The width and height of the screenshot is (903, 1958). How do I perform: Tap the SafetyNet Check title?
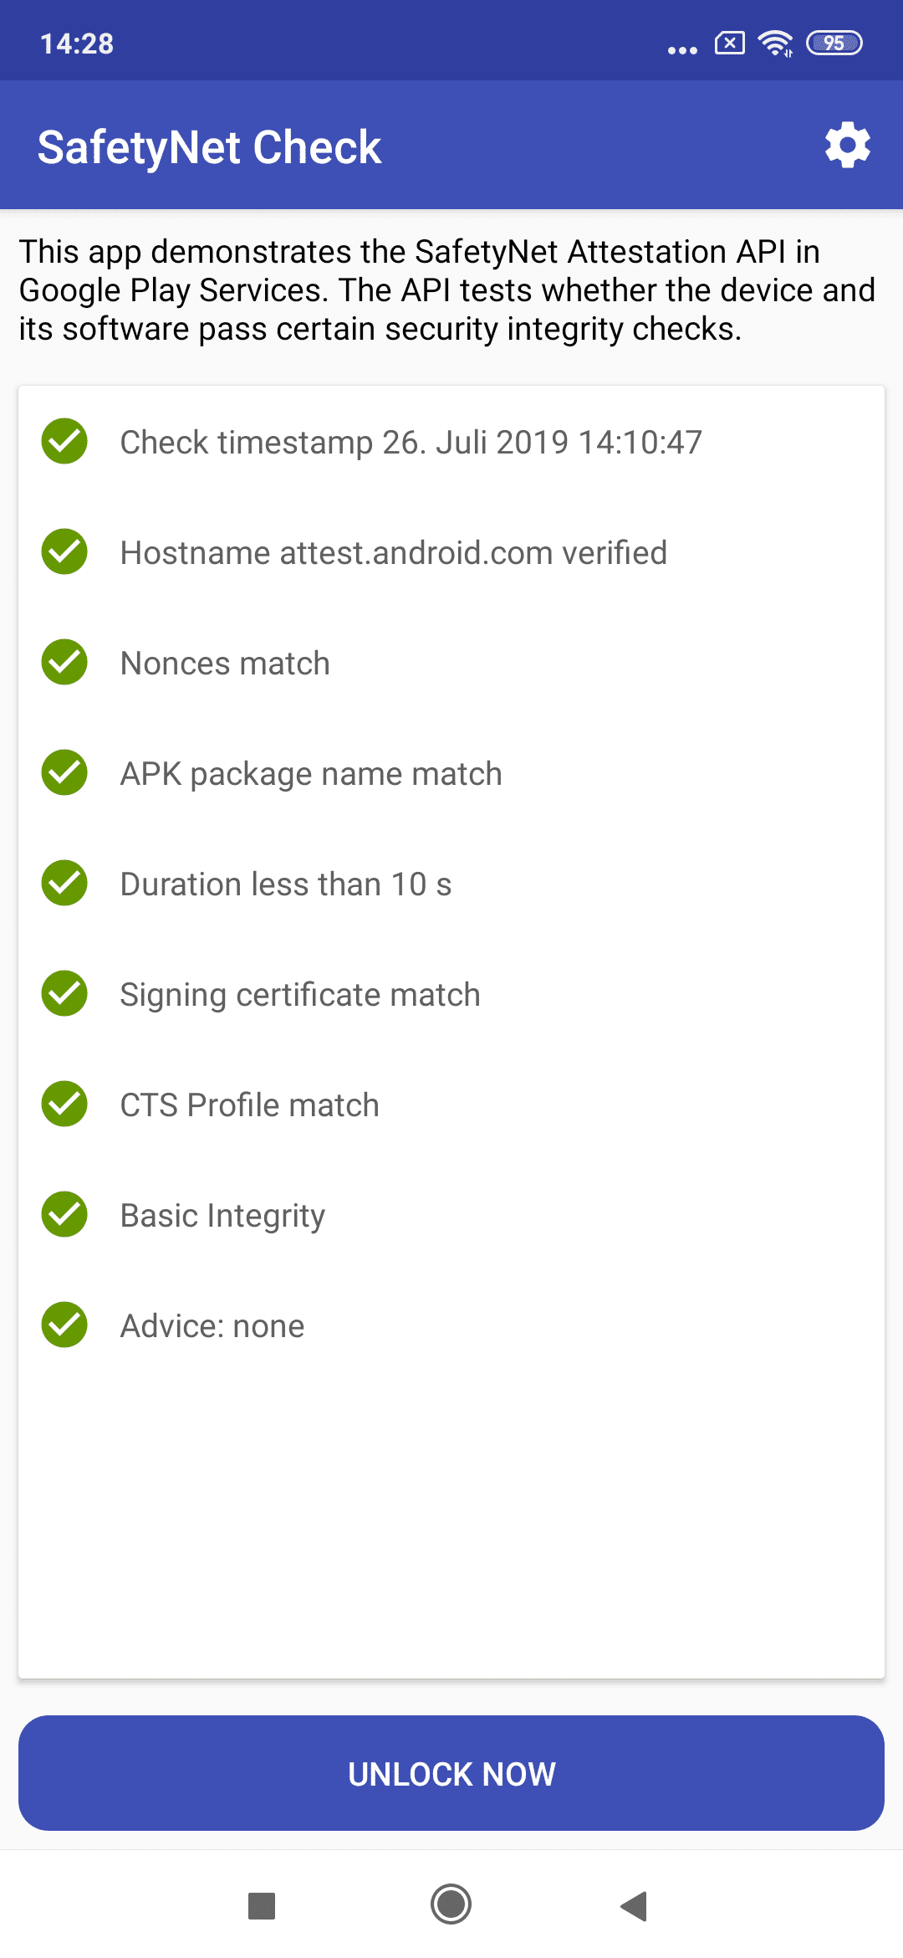point(210,148)
